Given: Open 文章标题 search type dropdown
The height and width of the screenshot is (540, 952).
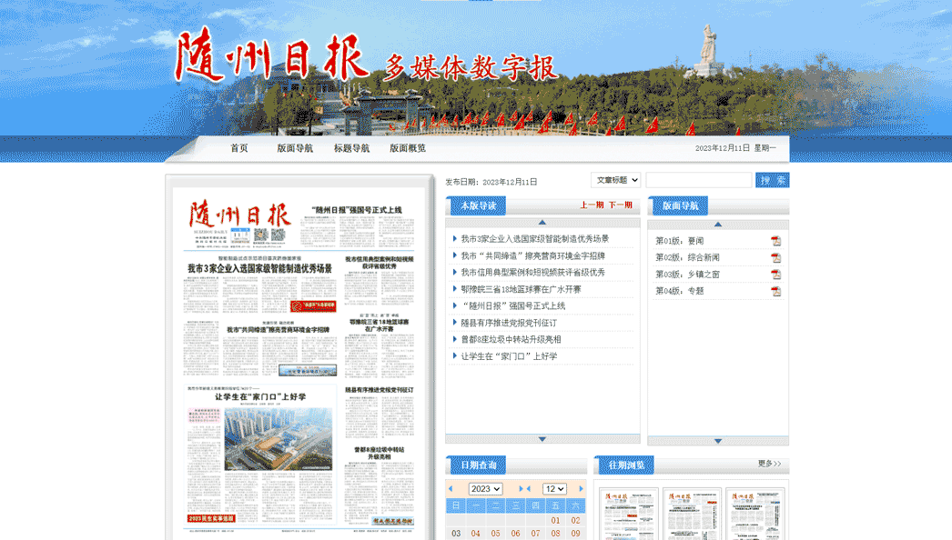Looking at the screenshot, I should coord(615,180).
